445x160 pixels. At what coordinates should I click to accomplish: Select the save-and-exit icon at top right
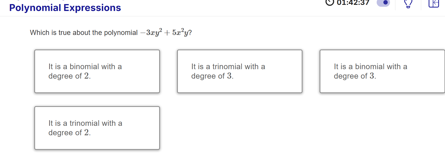pos(434,4)
